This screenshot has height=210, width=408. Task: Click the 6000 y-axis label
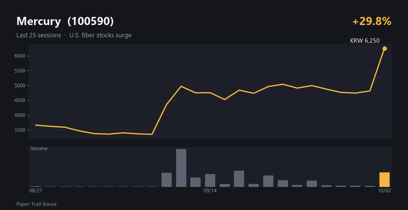[x=20, y=56]
